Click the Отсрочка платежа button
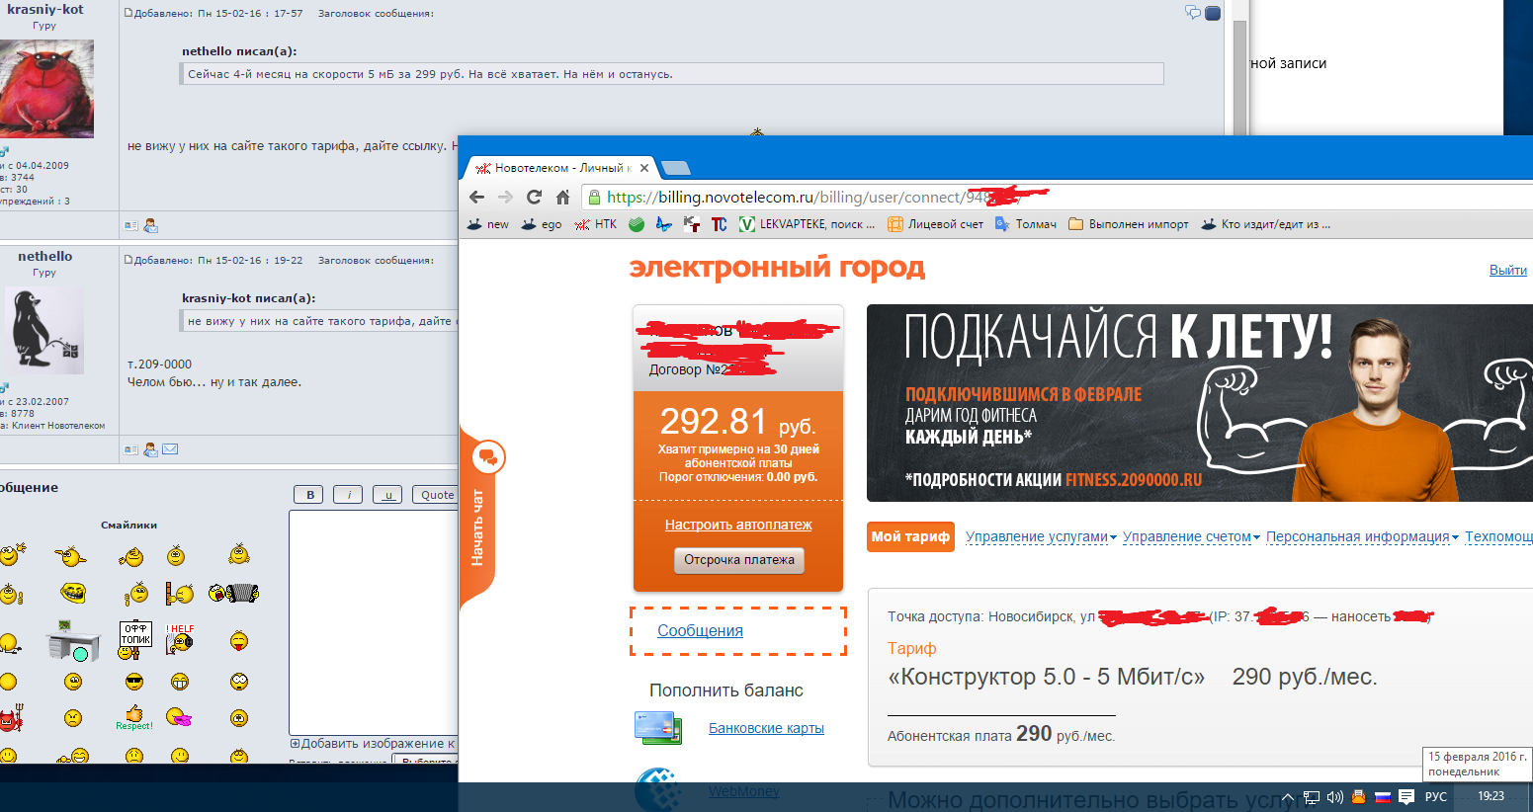Viewport: 1533px width, 812px height. coord(739,560)
